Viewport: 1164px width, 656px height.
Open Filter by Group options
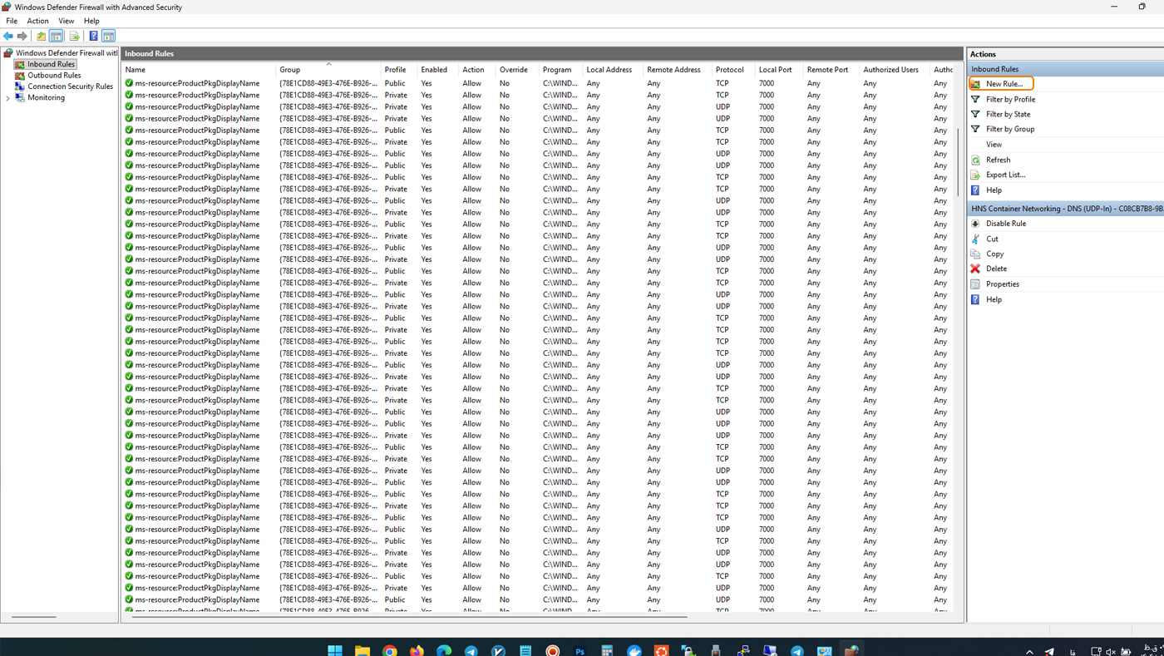click(1010, 129)
